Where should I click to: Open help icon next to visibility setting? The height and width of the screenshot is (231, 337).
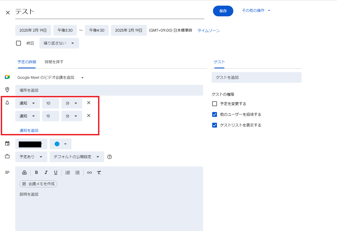pos(109,157)
